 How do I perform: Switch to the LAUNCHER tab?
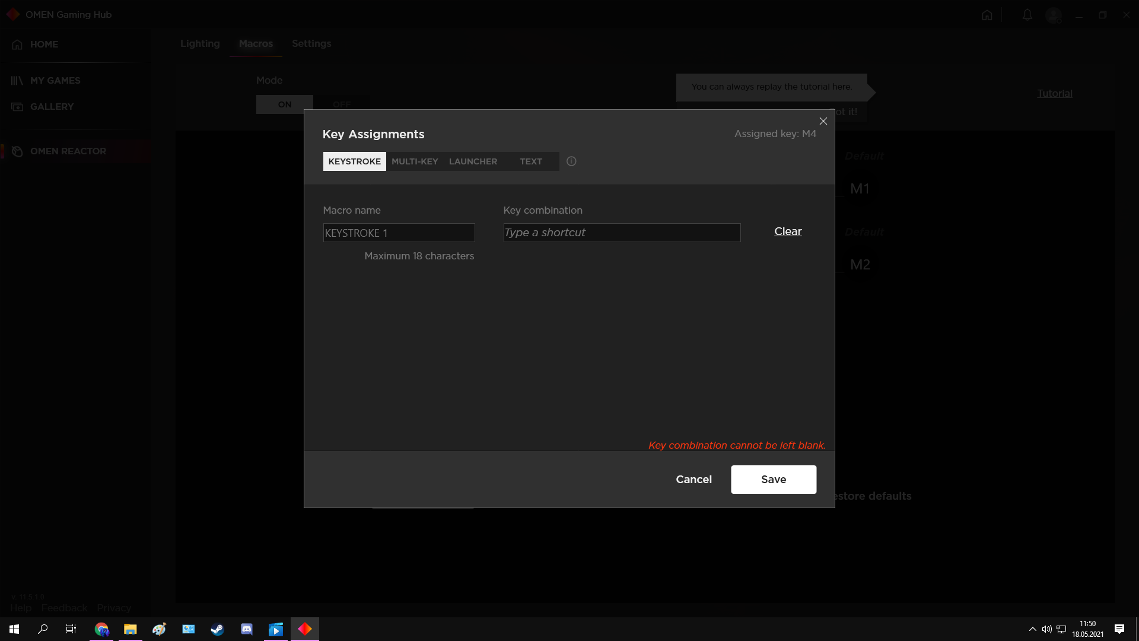pos(473,161)
